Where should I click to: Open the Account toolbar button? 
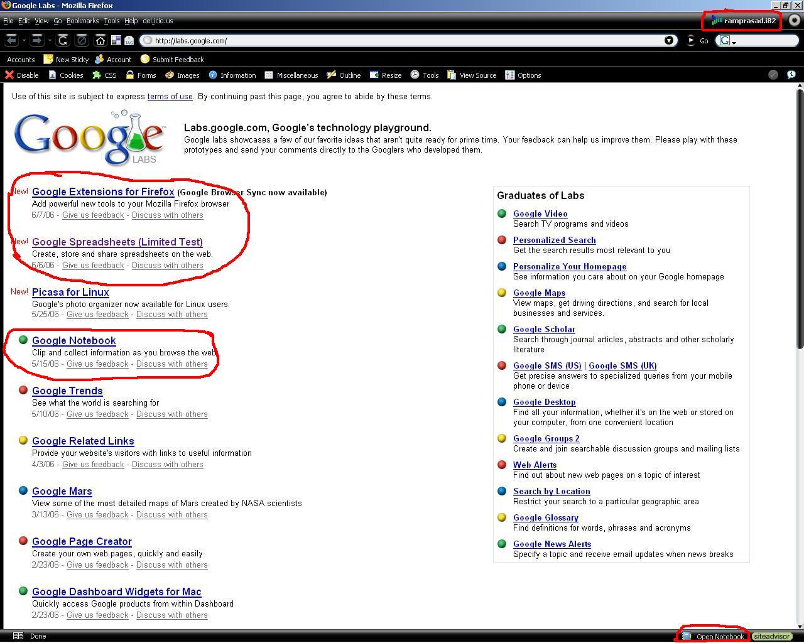113,59
